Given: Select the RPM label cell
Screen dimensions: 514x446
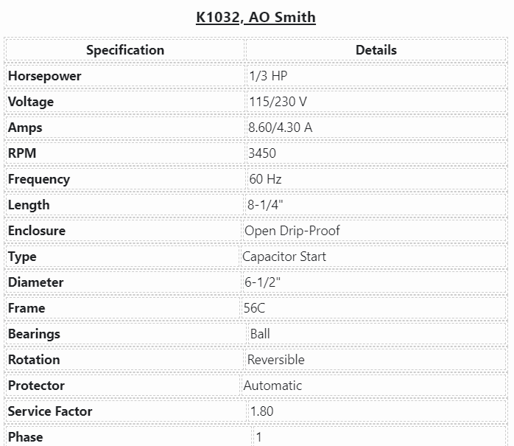Looking at the screenshot, I should tap(22, 153).
